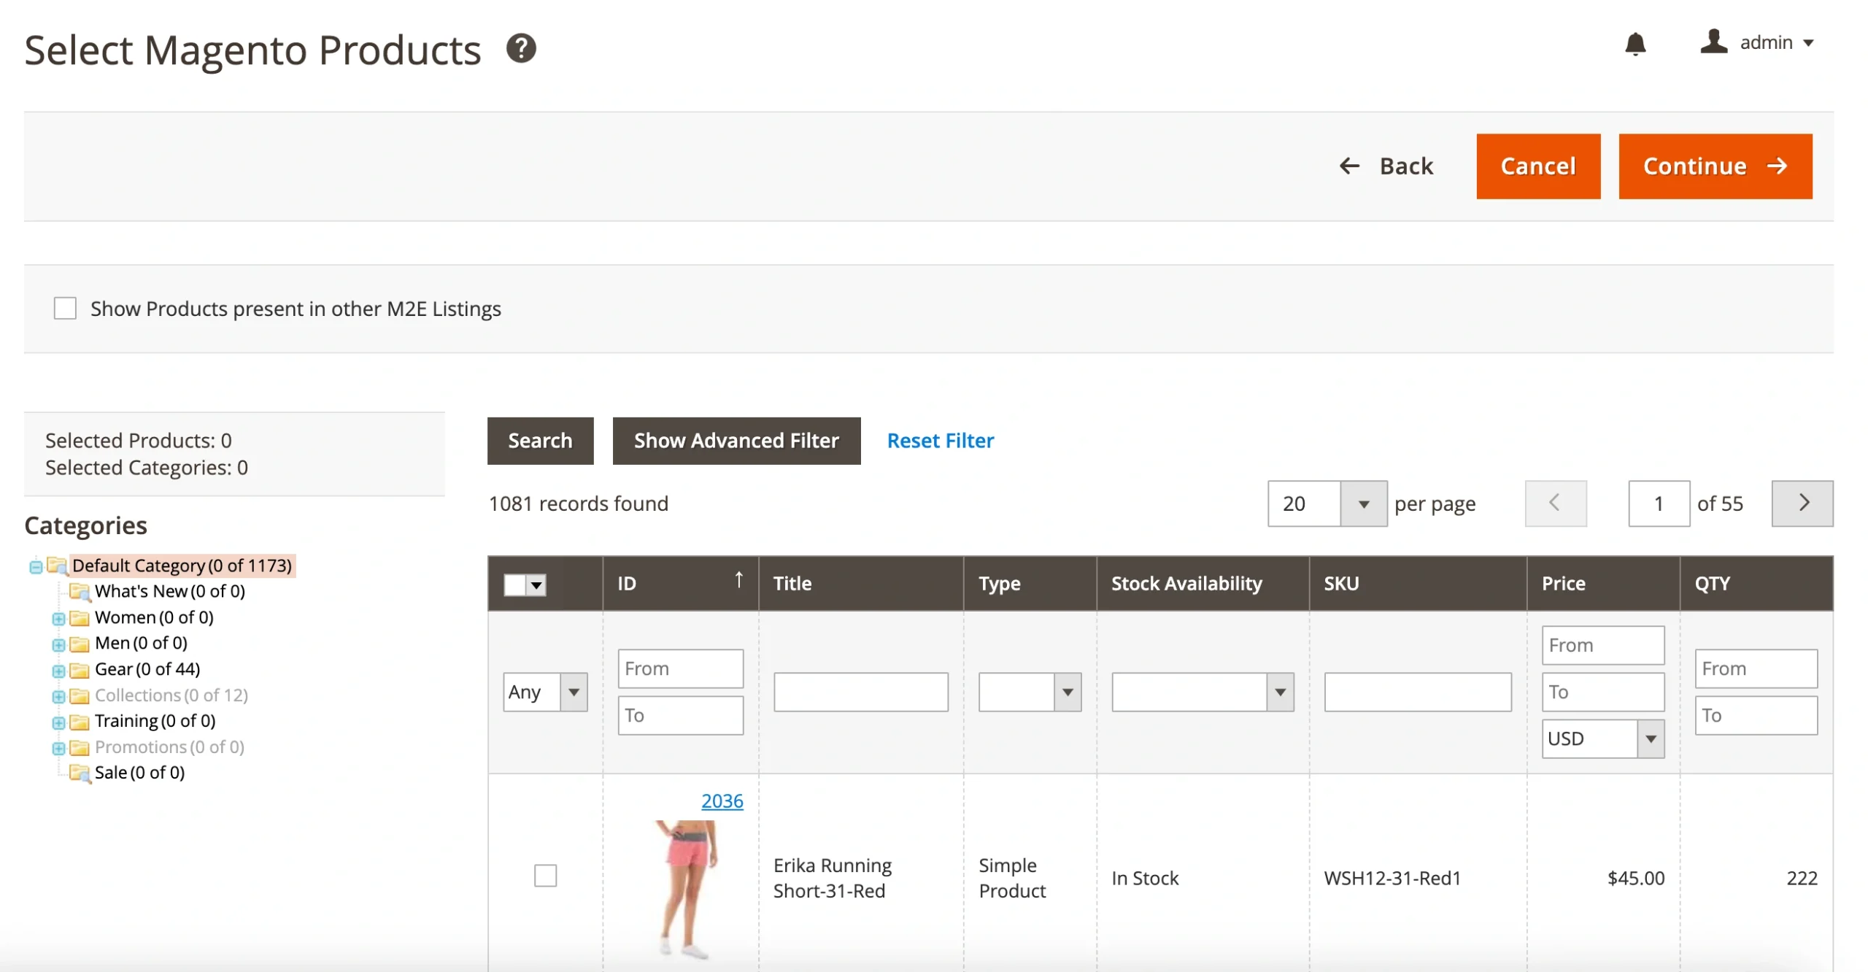Expand the Gear category node

tap(58, 670)
